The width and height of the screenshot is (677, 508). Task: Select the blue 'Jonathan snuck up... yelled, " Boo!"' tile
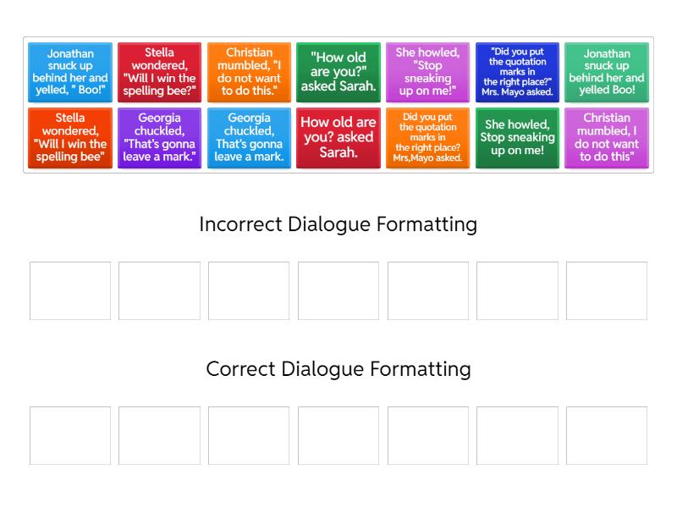click(x=70, y=72)
